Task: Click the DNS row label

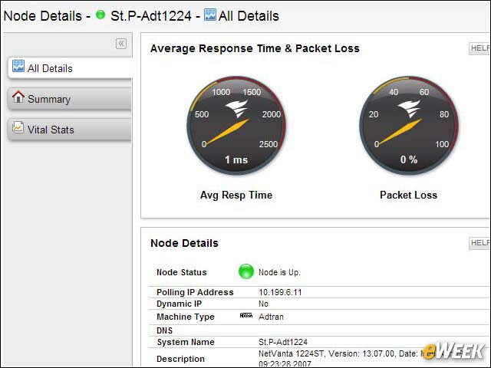Action: [164, 330]
